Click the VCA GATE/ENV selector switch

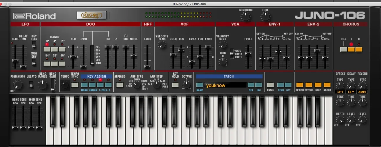pos(232,54)
